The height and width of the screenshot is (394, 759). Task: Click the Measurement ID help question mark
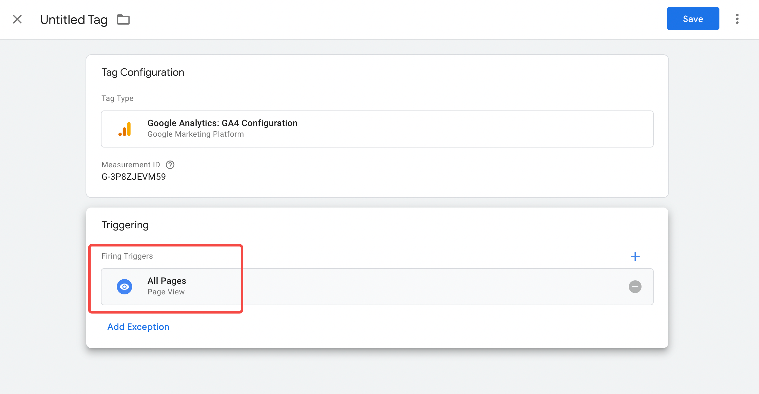pos(170,165)
